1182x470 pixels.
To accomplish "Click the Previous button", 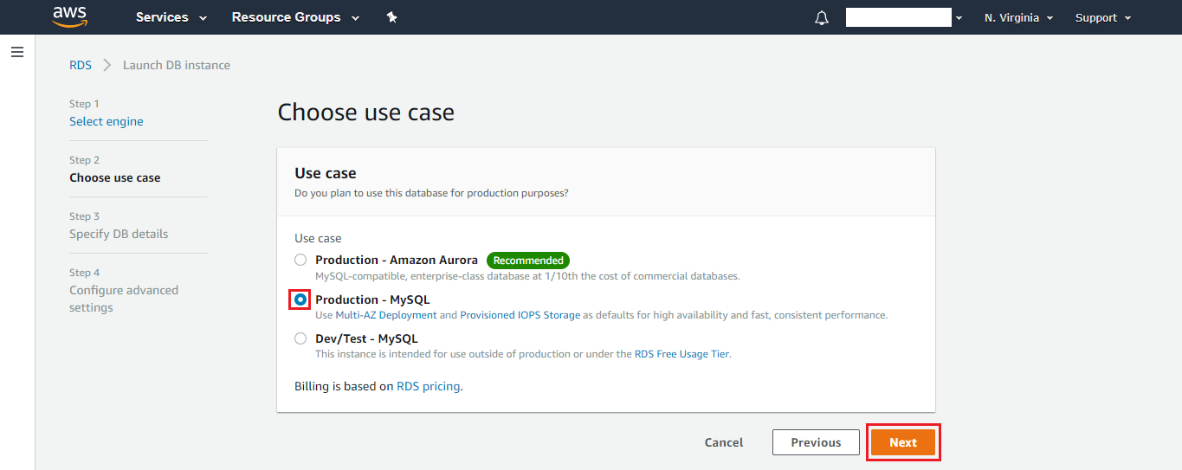I will tap(816, 442).
